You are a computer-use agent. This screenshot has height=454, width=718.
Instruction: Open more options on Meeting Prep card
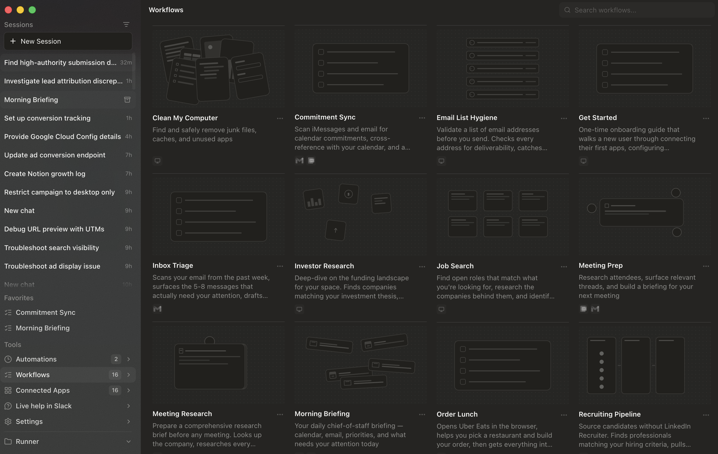(706, 266)
